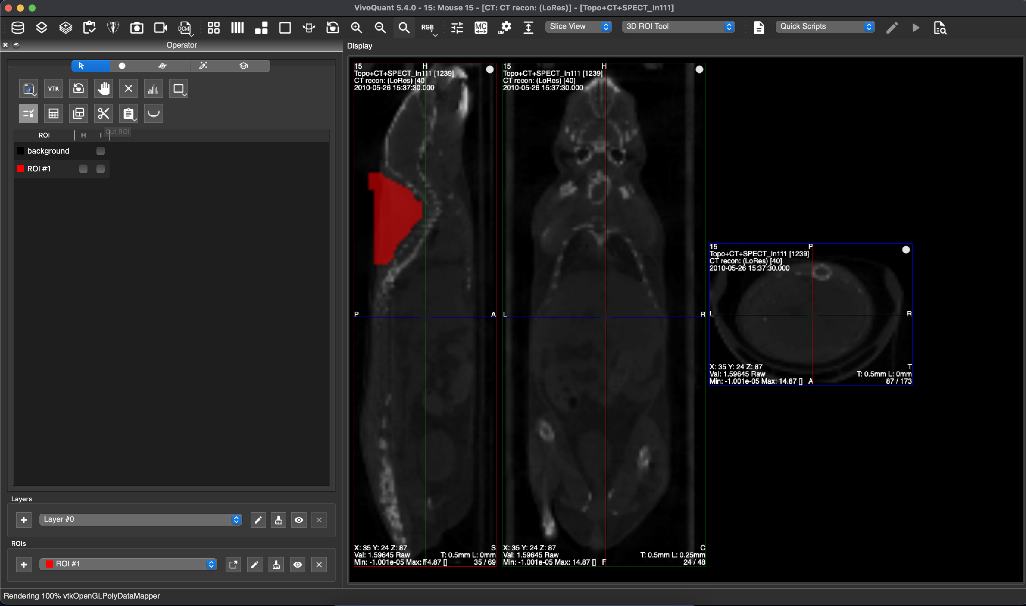Image resolution: width=1026 pixels, height=606 pixels.
Task: Show the ROI #1 eye visibility toggle
Action: (x=298, y=564)
